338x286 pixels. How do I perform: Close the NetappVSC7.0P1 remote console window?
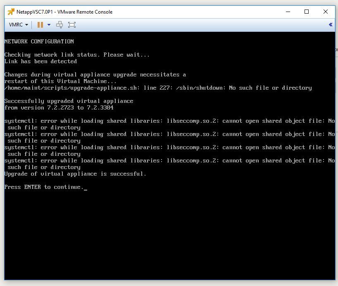(326, 12)
